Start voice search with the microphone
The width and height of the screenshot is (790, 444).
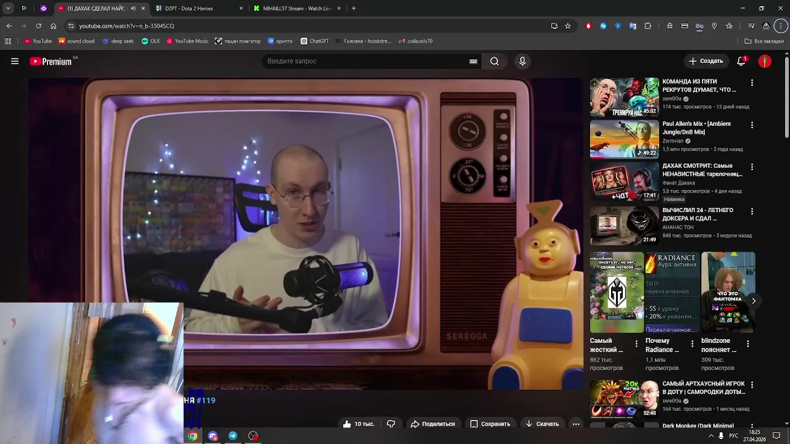coord(522,61)
